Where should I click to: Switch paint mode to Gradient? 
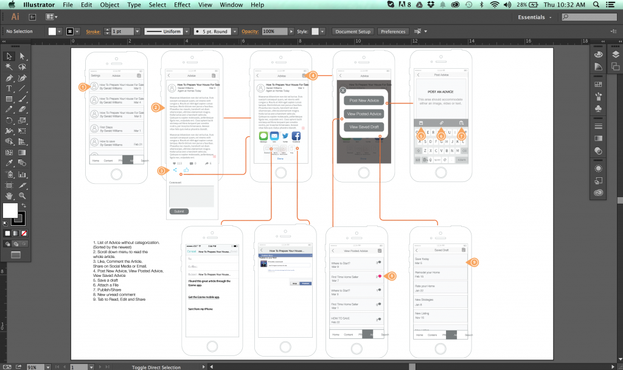tap(16, 233)
